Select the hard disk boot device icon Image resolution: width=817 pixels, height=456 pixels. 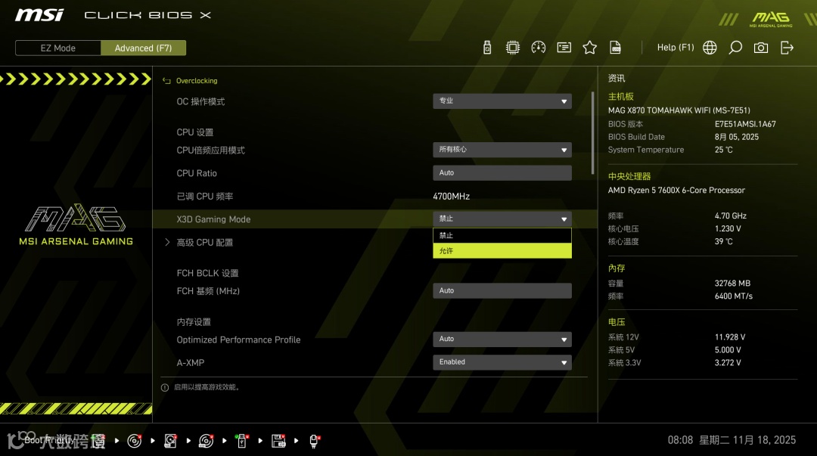tap(170, 440)
